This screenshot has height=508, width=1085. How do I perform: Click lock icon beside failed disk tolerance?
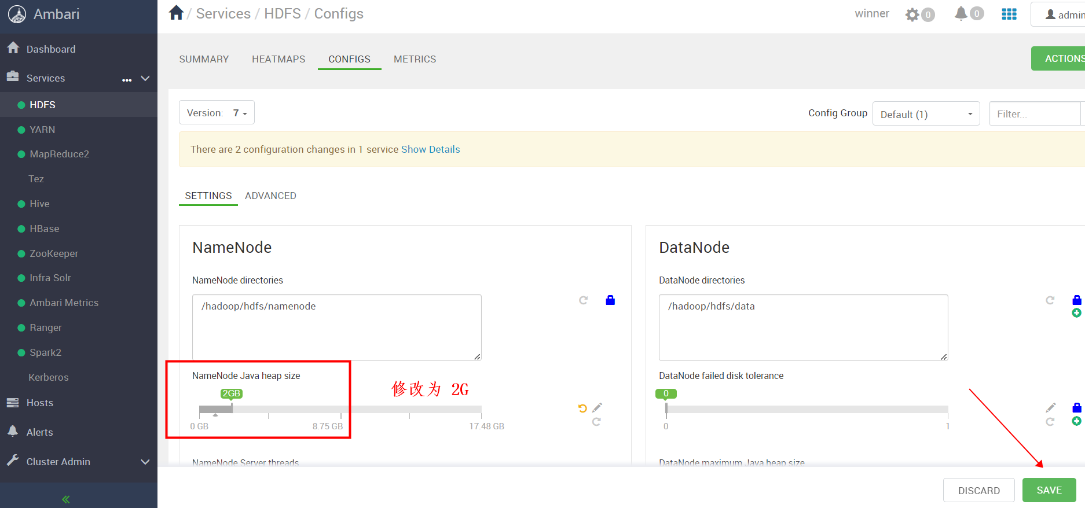(x=1077, y=408)
